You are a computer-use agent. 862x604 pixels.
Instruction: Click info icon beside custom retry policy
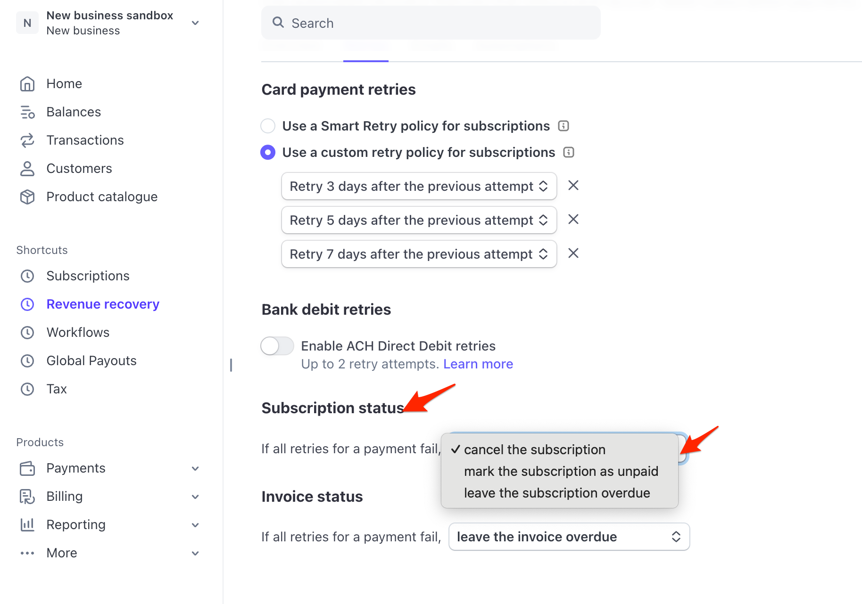569,152
